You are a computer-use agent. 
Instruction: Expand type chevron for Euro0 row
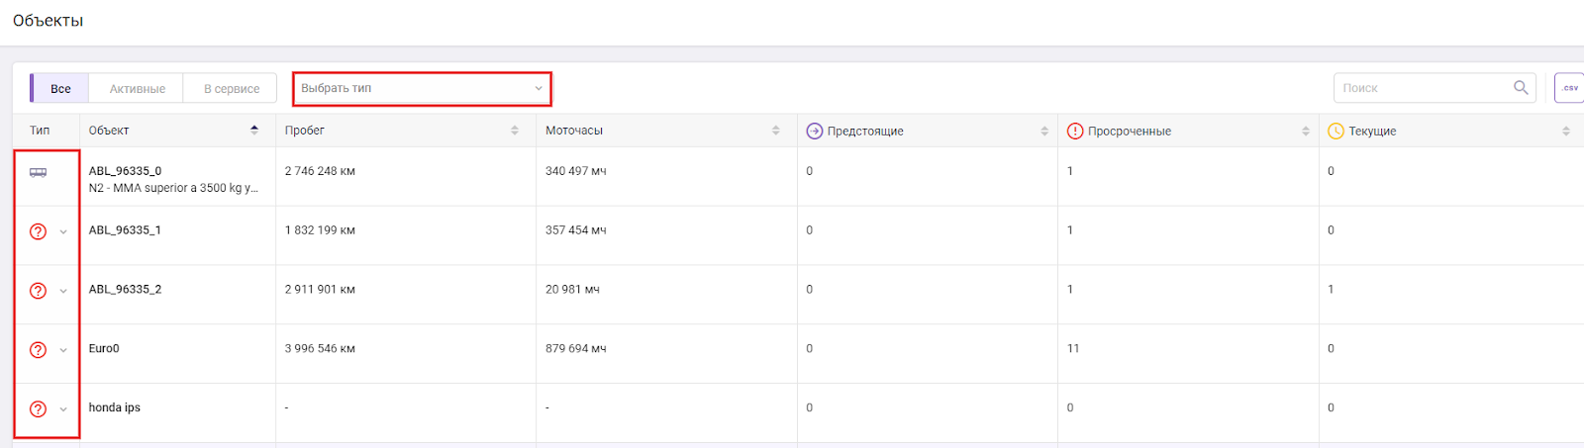63,350
